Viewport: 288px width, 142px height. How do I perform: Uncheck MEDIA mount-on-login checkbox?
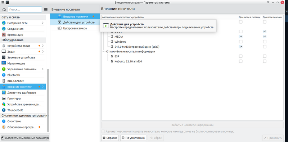240,37
